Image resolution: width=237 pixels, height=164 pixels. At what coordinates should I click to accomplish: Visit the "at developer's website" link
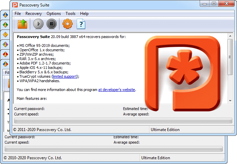click(116, 90)
